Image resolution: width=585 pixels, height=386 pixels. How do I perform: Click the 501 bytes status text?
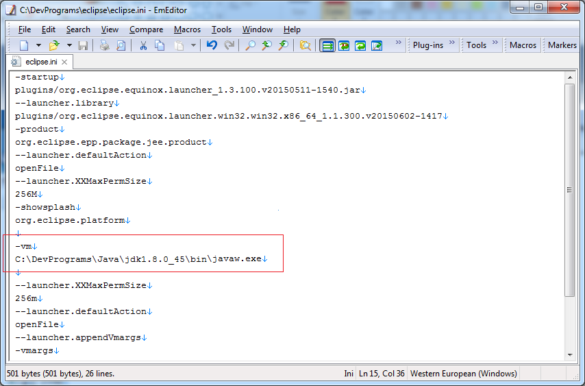[x=60, y=374]
